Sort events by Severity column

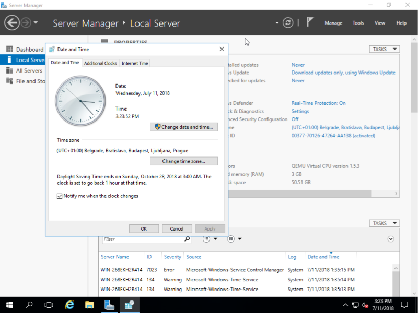click(172, 257)
